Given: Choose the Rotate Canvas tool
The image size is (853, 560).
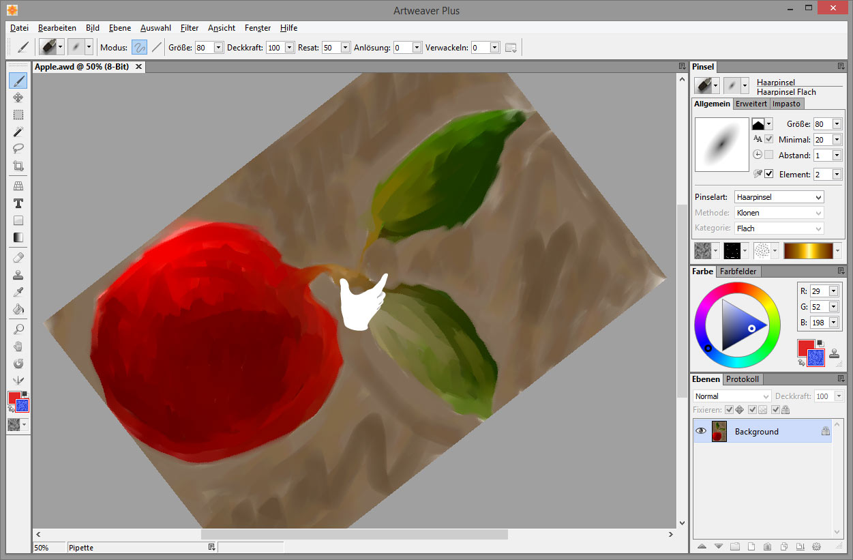Looking at the screenshot, I should pyautogui.click(x=18, y=364).
